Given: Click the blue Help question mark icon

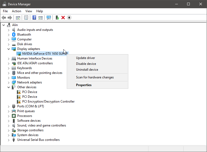Looking at the screenshot, I should point(34,18).
